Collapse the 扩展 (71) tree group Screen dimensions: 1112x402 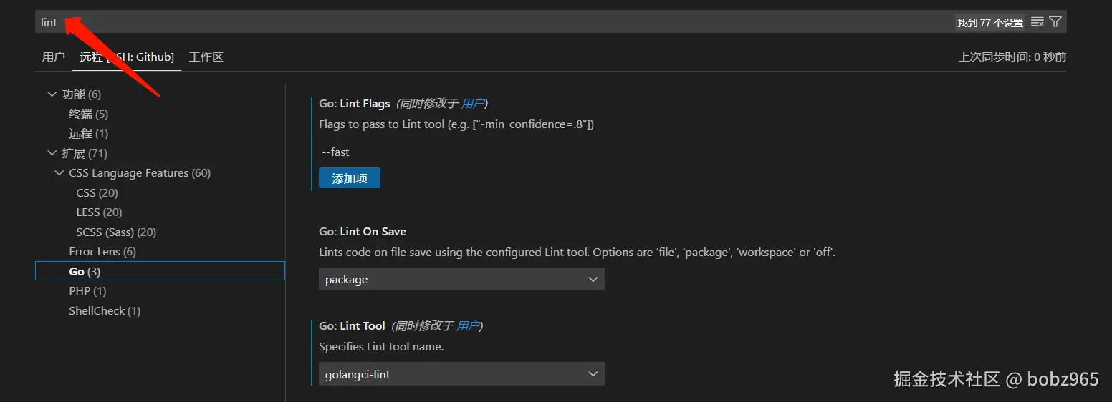52,153
